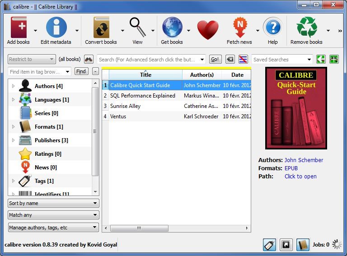This screenshot has height=256, width=347.
Task: Click the Convert books icon
Action: coord(101,28)
